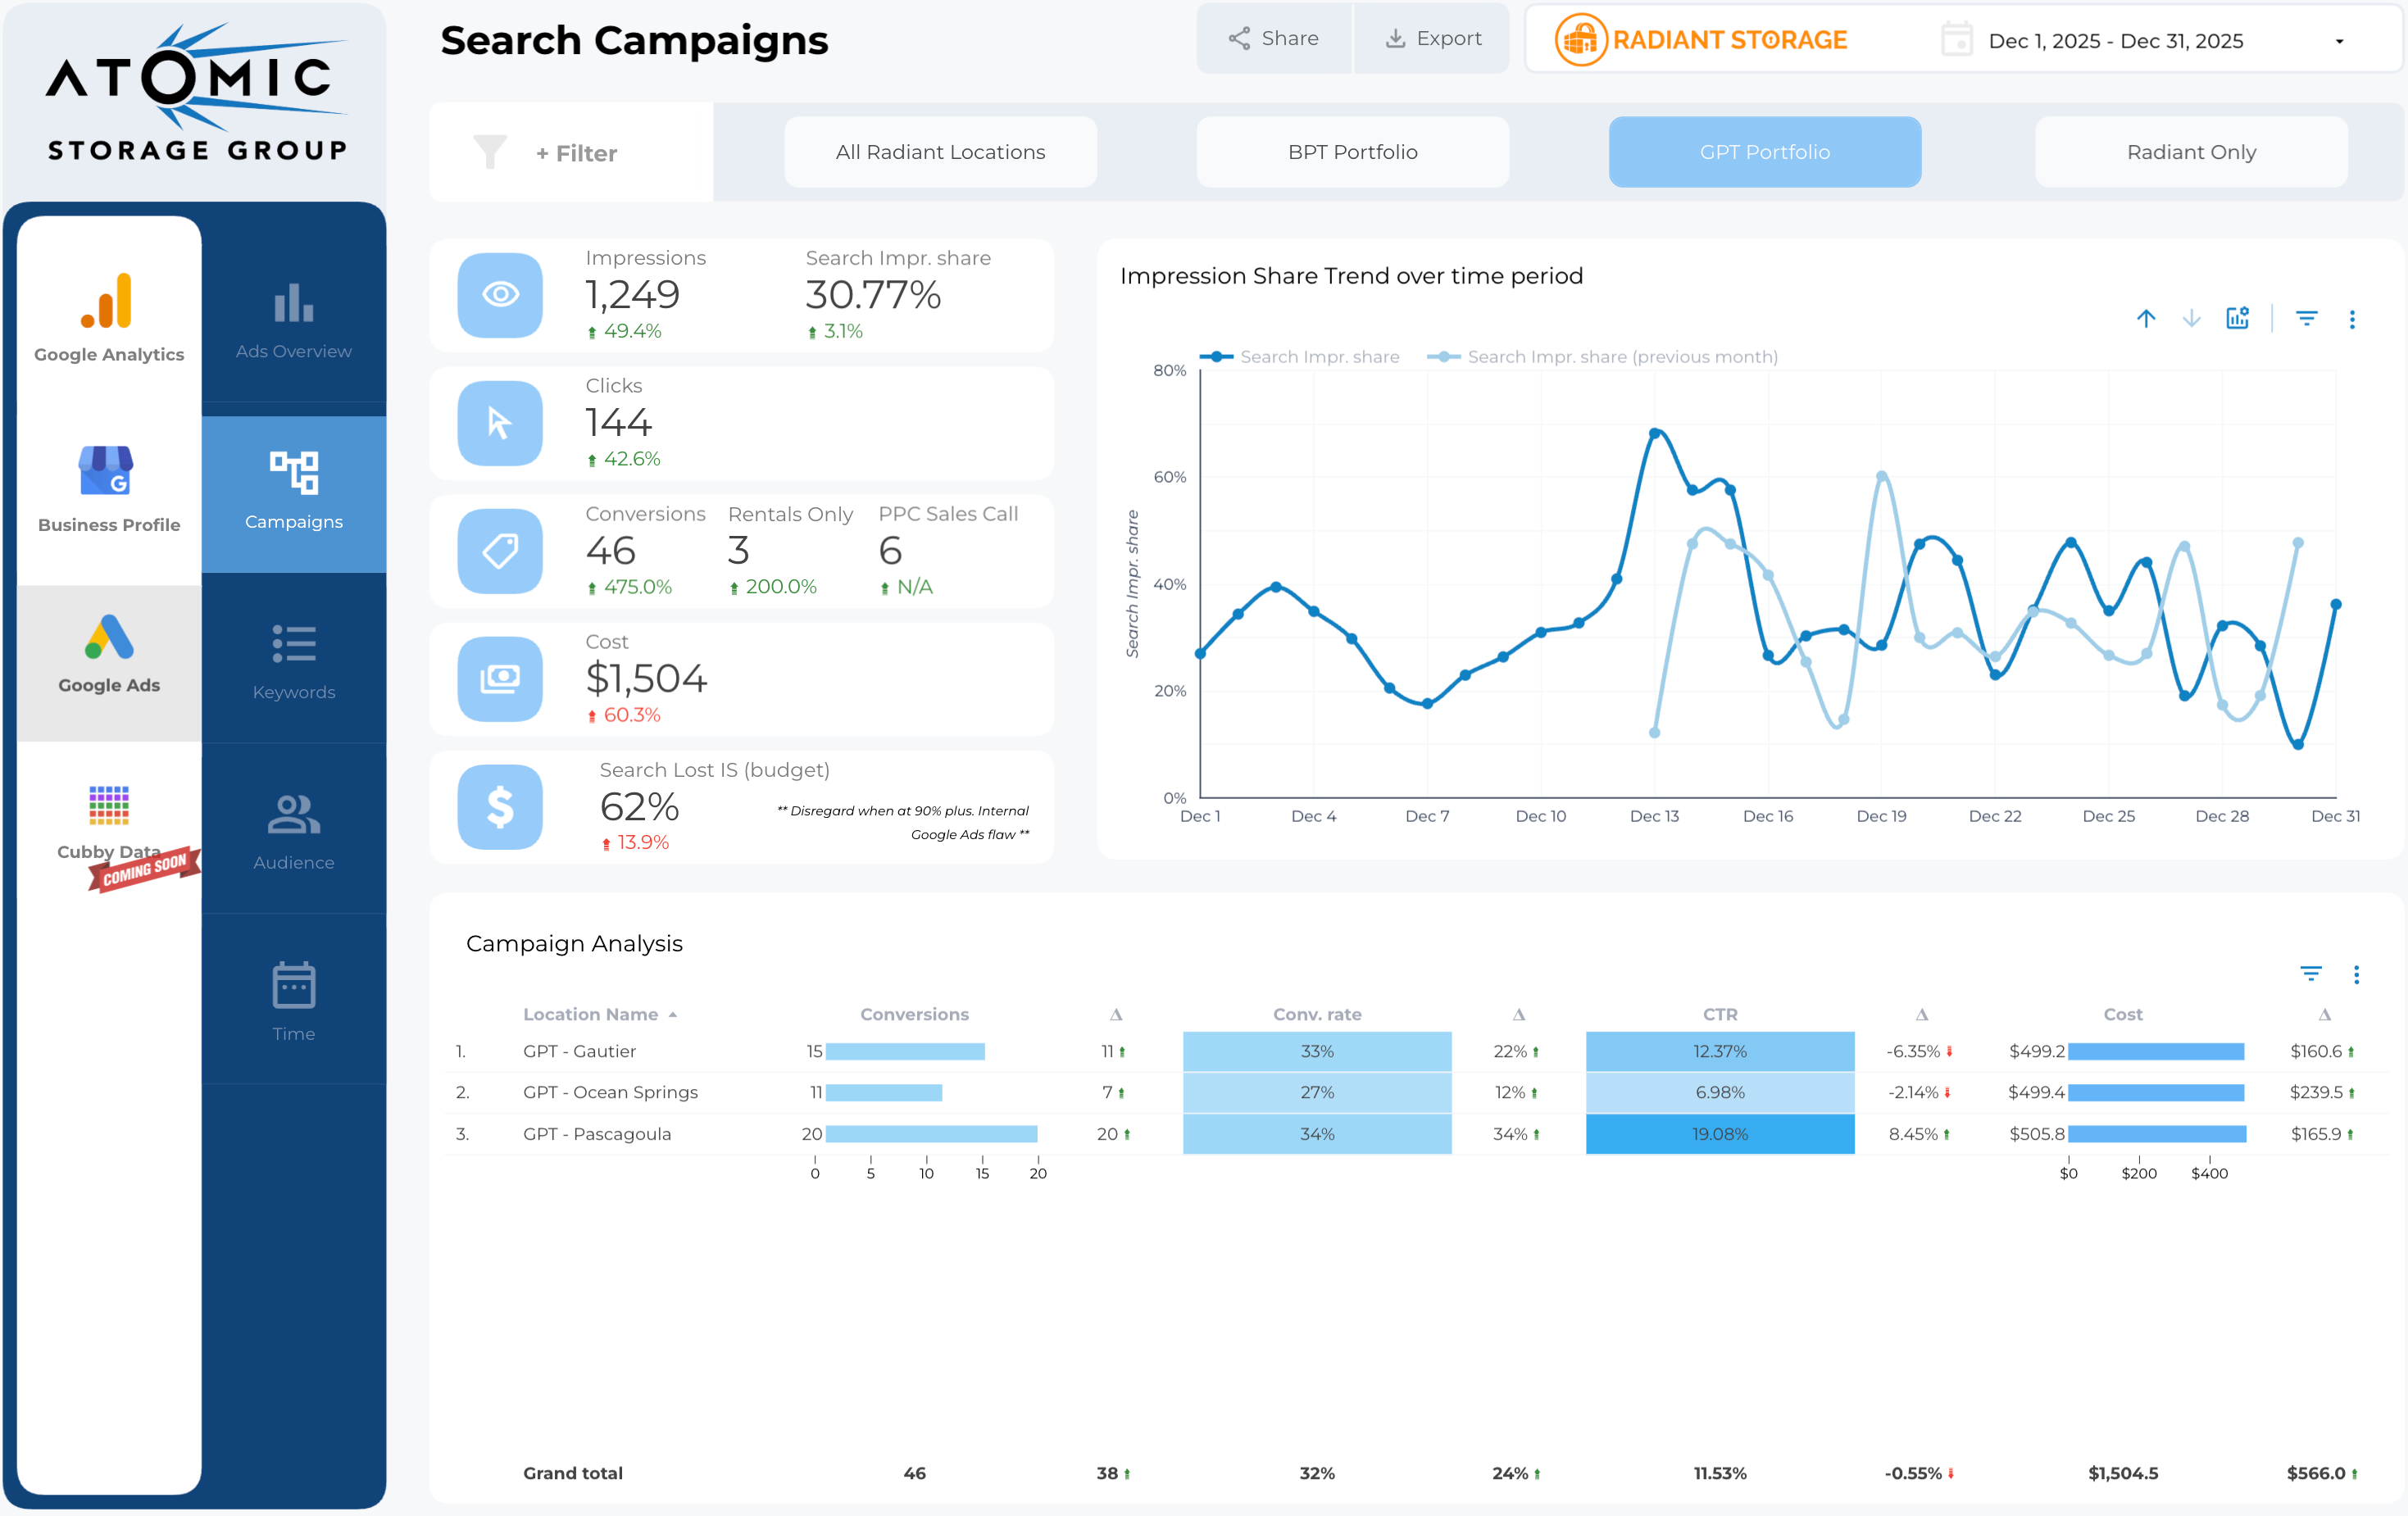Screen dimensions: 2408x1516
Task: Toggle Search Impr. share legend series
Action: (x=1300, y=357)
